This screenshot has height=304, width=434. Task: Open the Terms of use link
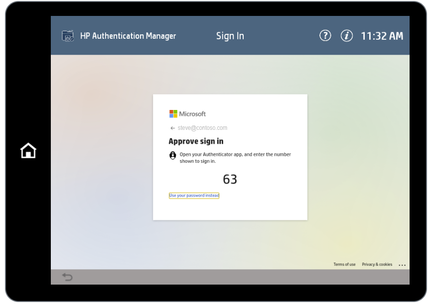click(x=344, y=265)
